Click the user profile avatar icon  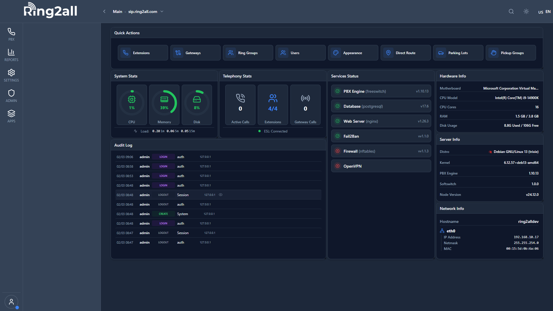tap(11, 302)
